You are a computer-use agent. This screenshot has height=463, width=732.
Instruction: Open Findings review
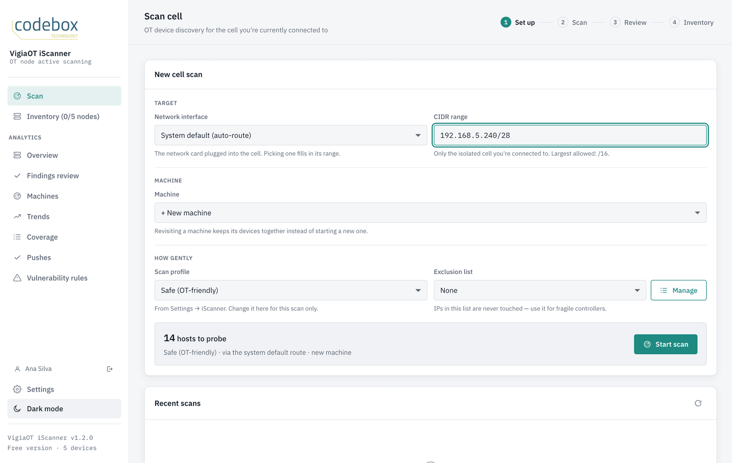[x=64, y=176]
